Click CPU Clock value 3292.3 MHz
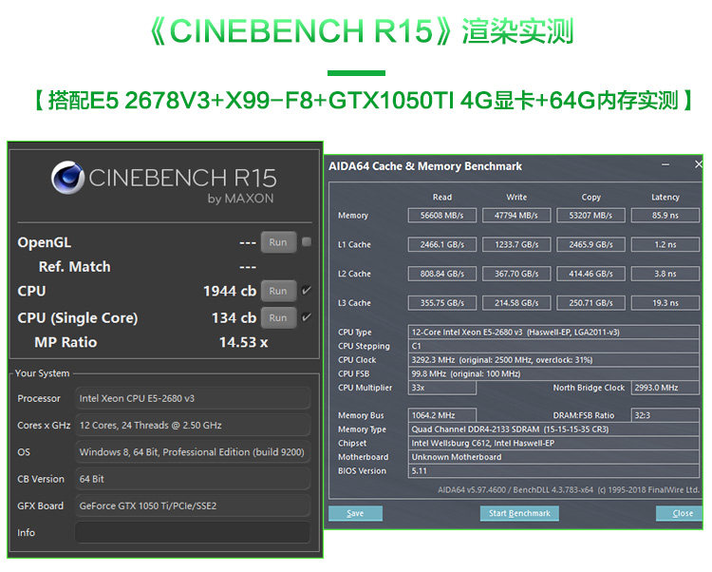 click(553, 360)
